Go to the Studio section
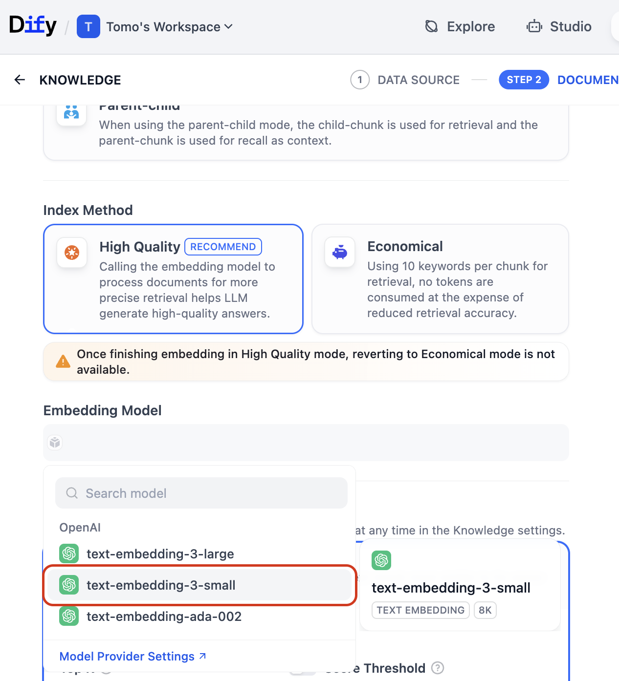Viewport: 619px width, 681px height. tap(559, 26)
